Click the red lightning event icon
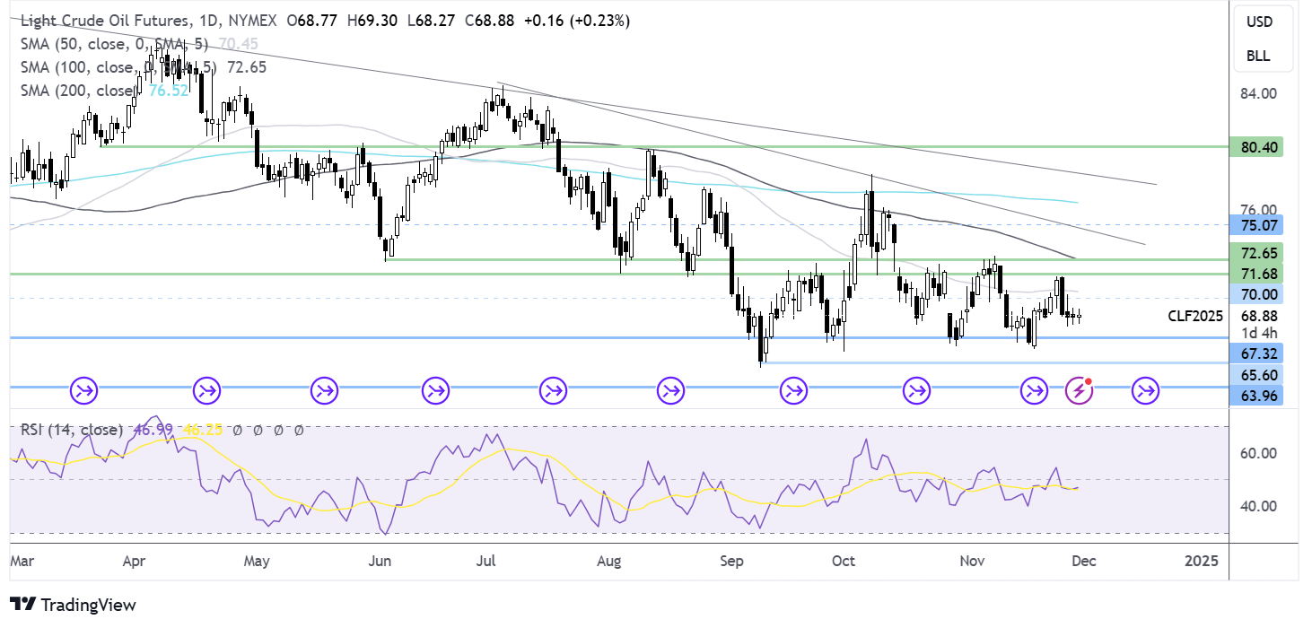 coord(1078,390)
